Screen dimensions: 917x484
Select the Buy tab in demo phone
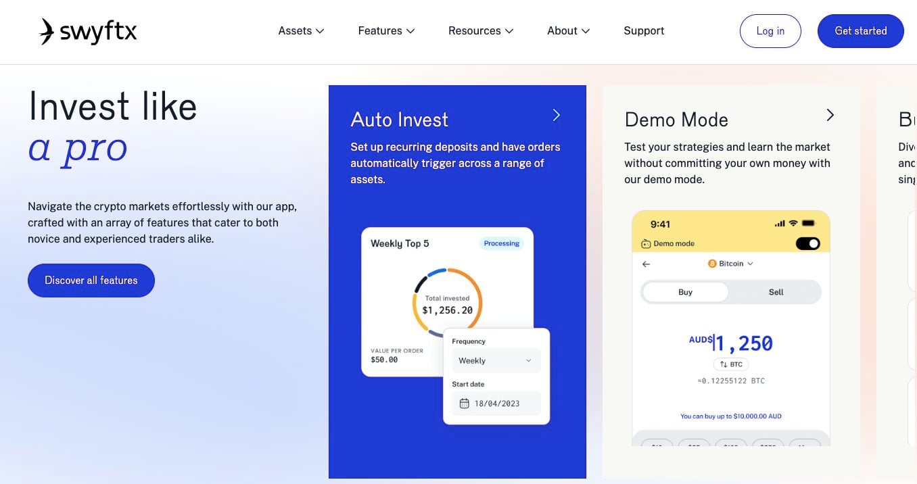tap(685, 292)
